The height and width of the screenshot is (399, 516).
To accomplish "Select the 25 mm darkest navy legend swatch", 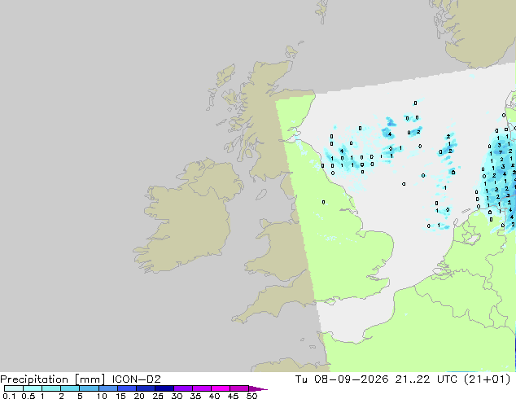I will point(164,388).
